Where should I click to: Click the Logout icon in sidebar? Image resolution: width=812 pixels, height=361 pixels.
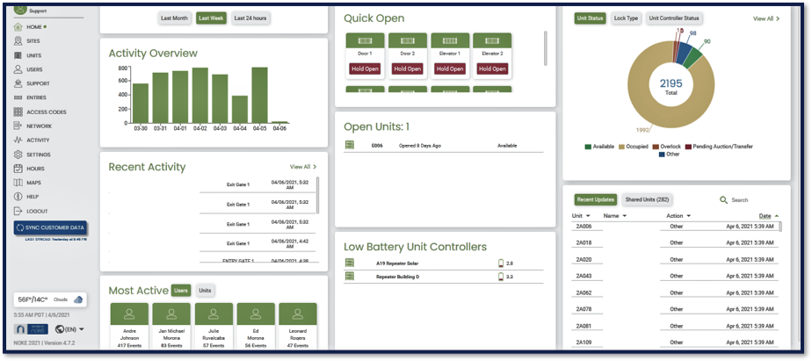pyautogui.click(x=18, y=211)
